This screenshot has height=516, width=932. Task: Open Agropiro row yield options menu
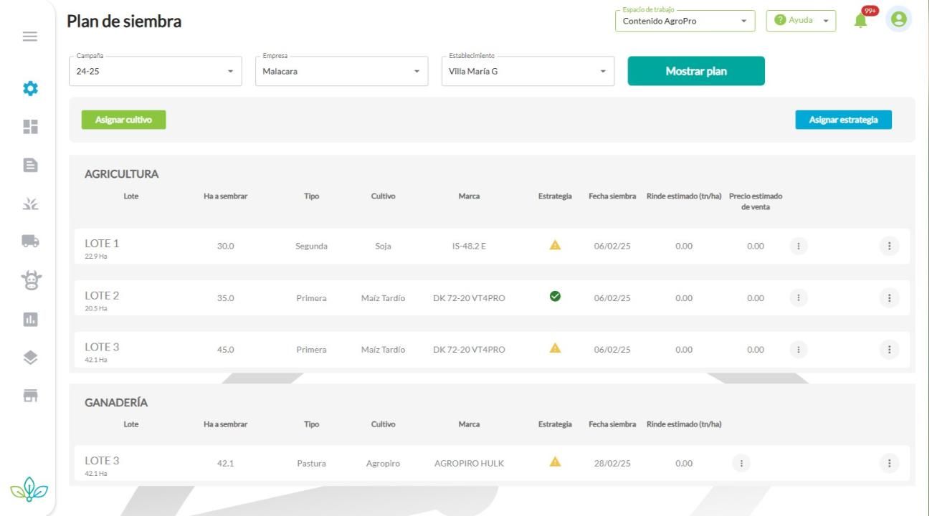(741, 463)
